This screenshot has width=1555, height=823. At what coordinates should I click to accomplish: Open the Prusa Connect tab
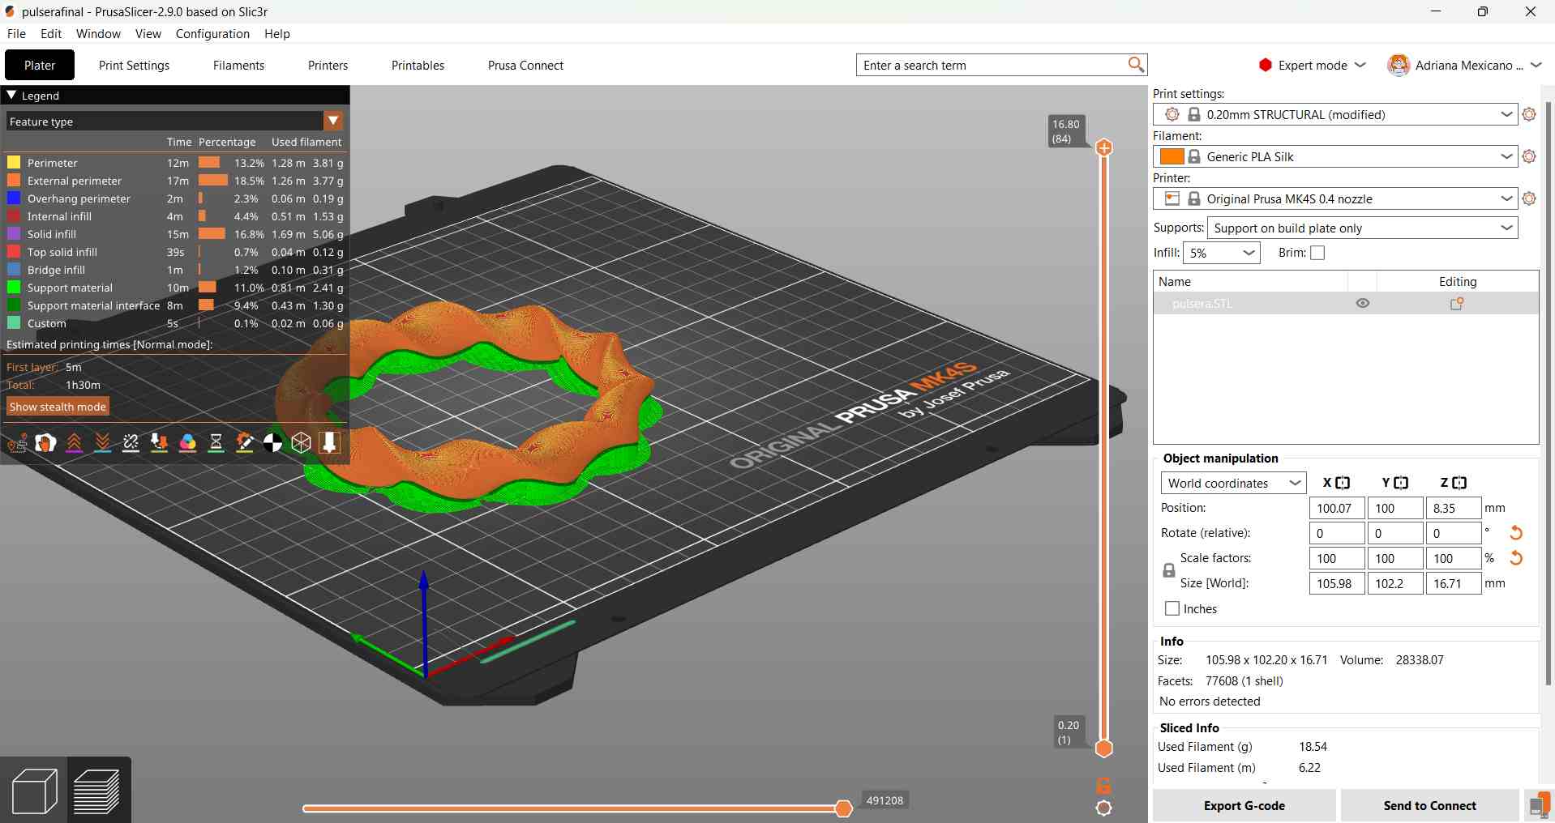click(525, 66)
